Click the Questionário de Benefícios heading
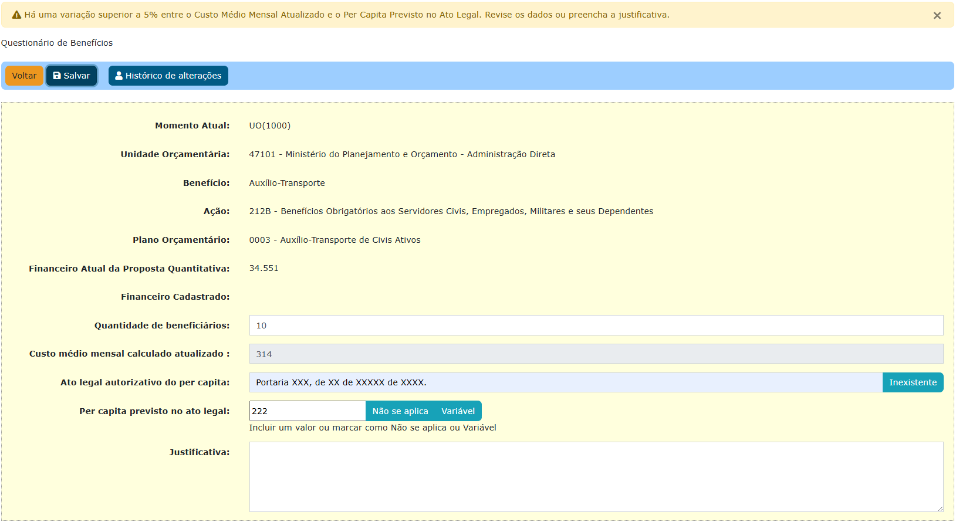 (x=57, y=43)
